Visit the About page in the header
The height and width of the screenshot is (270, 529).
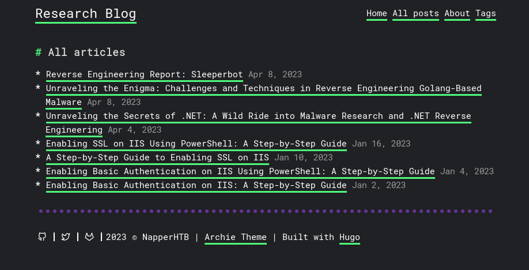point(457,13)
